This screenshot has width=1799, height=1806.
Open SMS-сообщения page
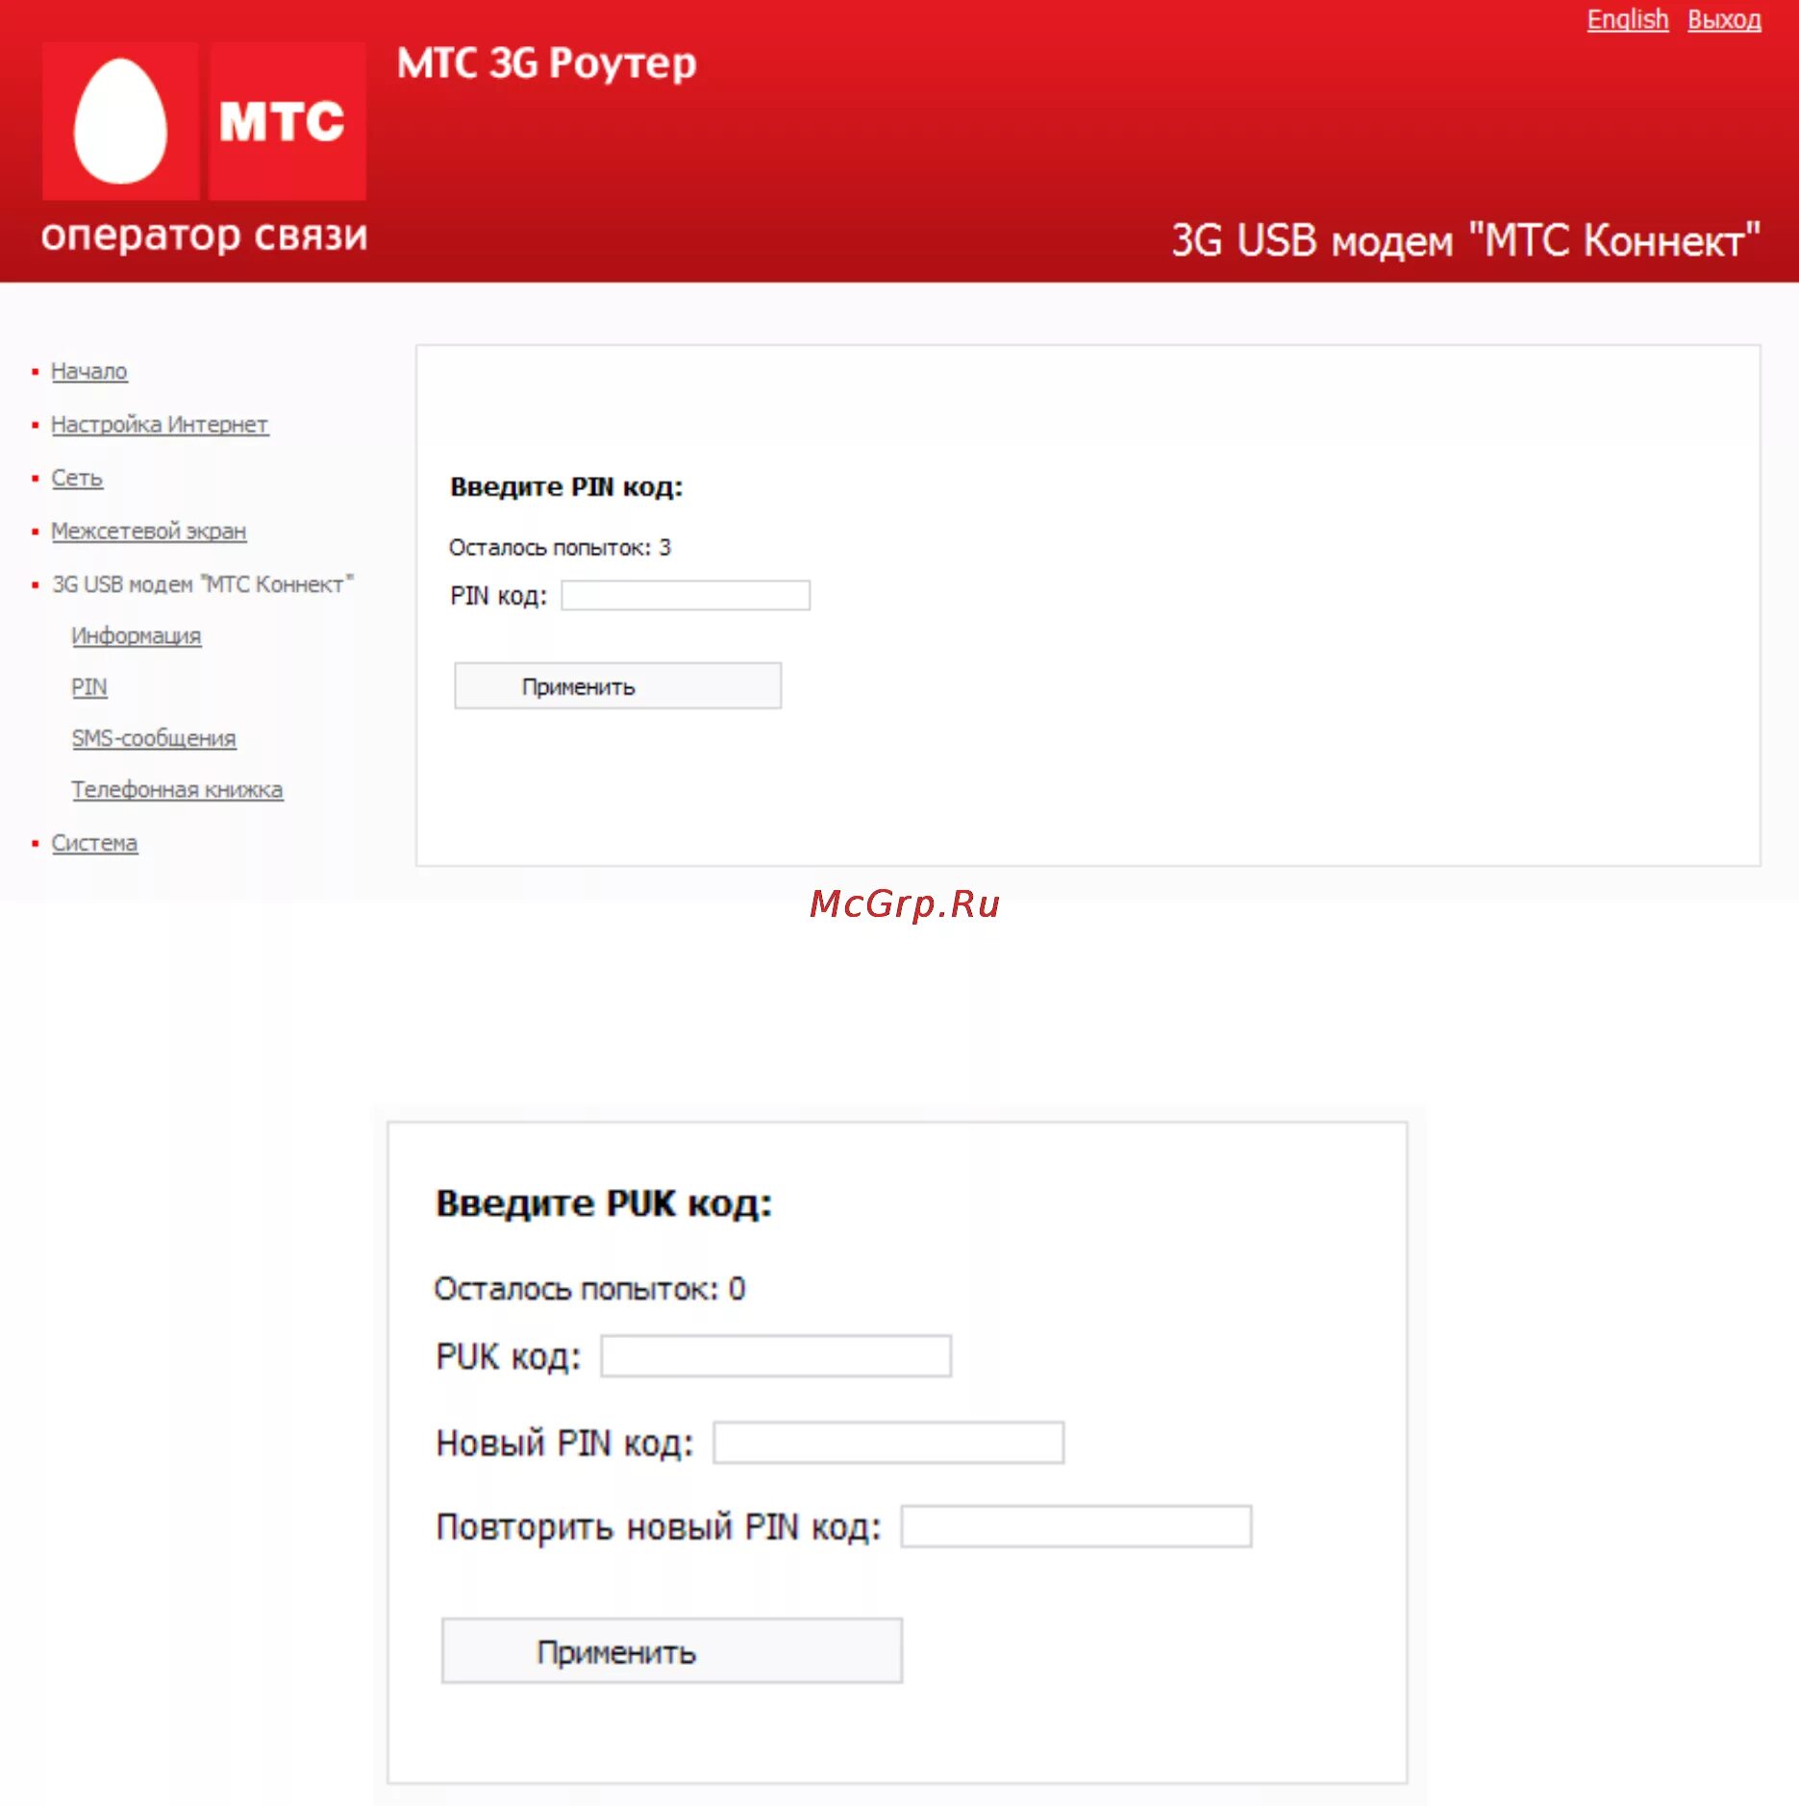click(x=154, y=738)
